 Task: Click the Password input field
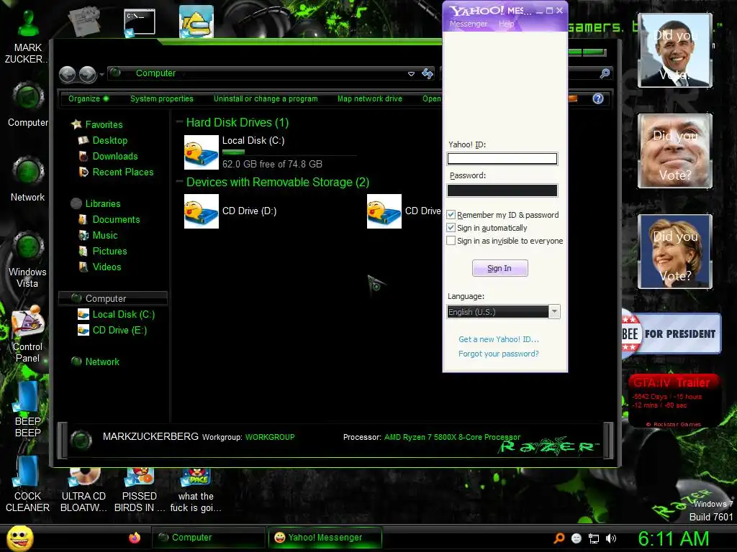tap(502, 190)
